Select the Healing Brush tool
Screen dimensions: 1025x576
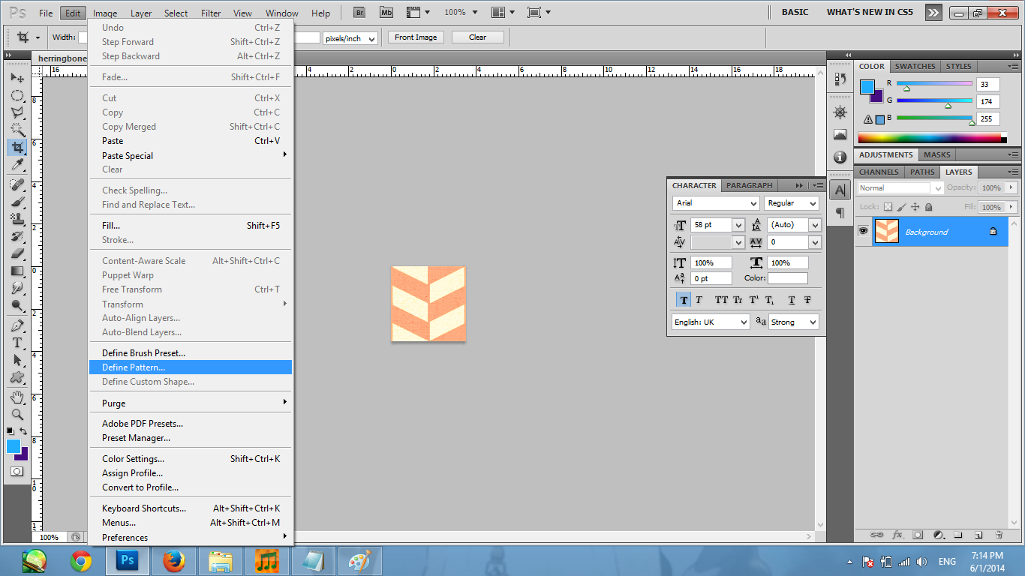point(17,184)
